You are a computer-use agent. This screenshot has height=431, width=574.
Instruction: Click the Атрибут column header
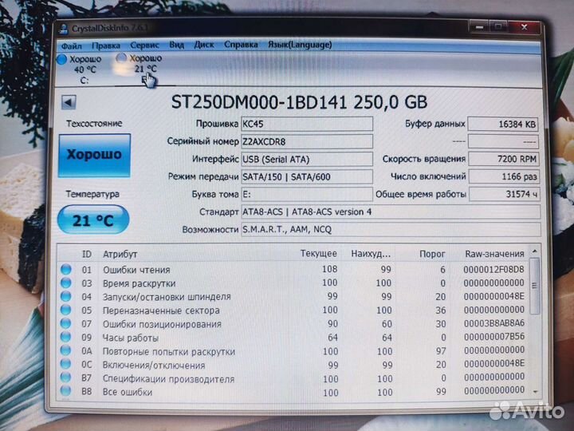click(x=120, y=254)
